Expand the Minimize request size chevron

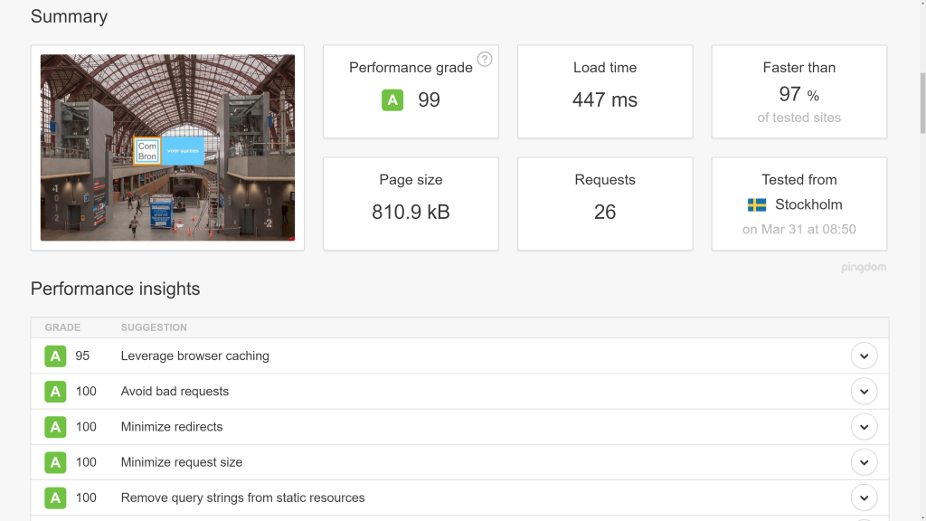point(864,462)
